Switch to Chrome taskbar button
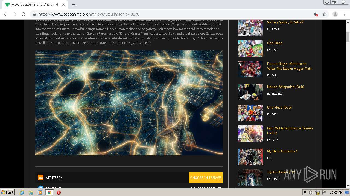This screenshot has height=196, width=350. pyautogui.click(x=49, y=192)
